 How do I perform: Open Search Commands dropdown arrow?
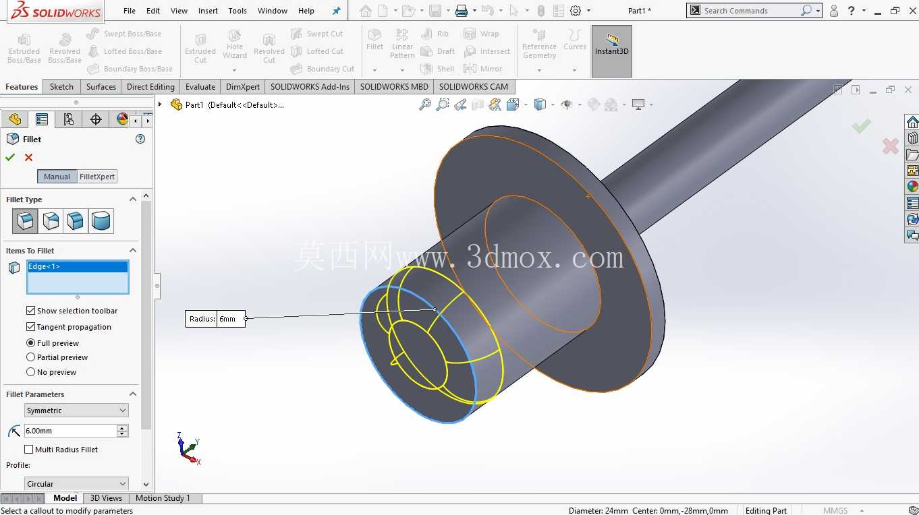coord(818,11)
